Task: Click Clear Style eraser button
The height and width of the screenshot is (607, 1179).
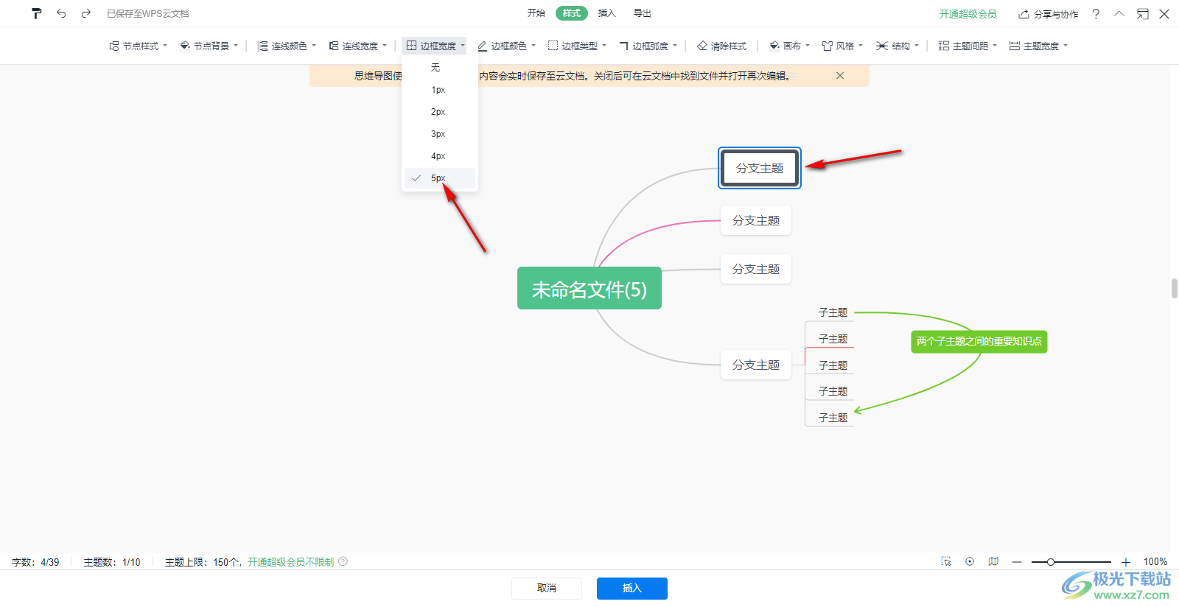Action: point(721,46)
